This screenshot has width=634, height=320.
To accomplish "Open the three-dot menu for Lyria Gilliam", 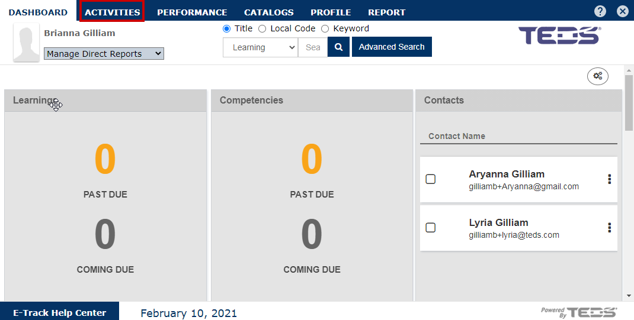I will pyautogui.click(x=609, y=228).
